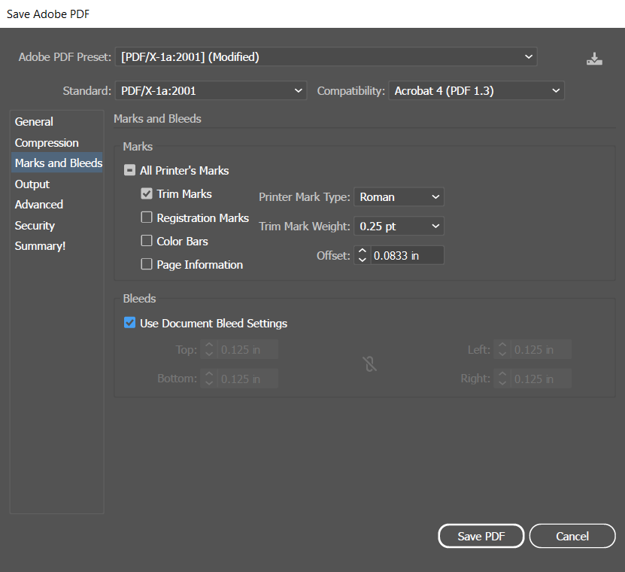Click the Marks and Bleeds panel heading

(157, 118)
